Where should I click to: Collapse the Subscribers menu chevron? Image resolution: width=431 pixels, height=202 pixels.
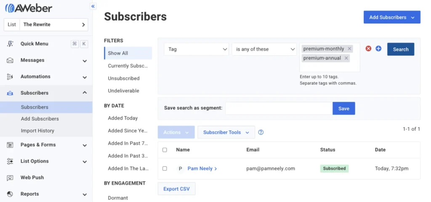click(85, 93)
